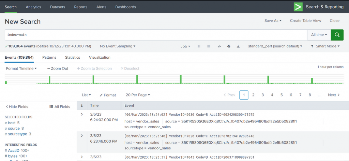
Task: Open the Format Timeline dropdown
Action: click(21, 69)
